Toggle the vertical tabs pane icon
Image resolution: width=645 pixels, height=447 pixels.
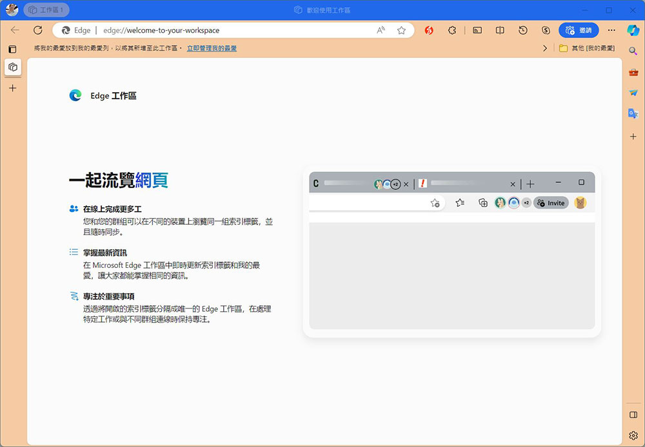pyautogui.click(x=13, y=50)
